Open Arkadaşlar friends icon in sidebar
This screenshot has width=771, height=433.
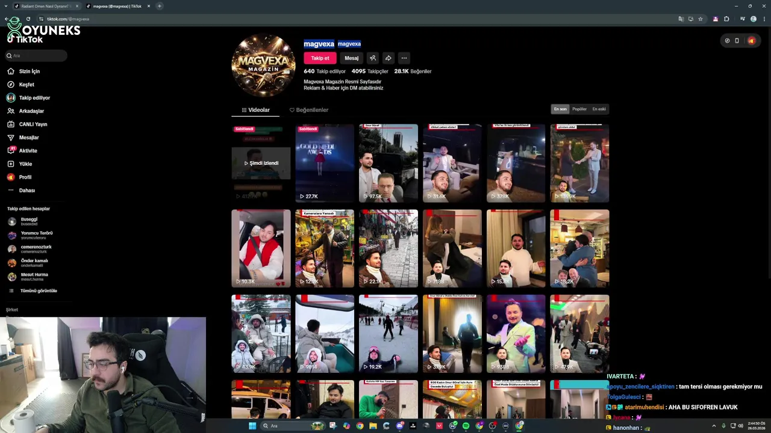pos(10,111)
